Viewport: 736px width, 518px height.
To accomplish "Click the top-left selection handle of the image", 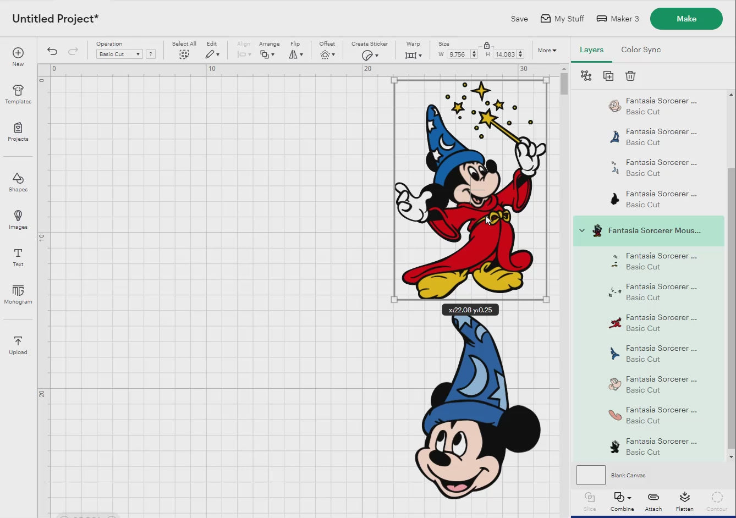I will pos(394,80).
